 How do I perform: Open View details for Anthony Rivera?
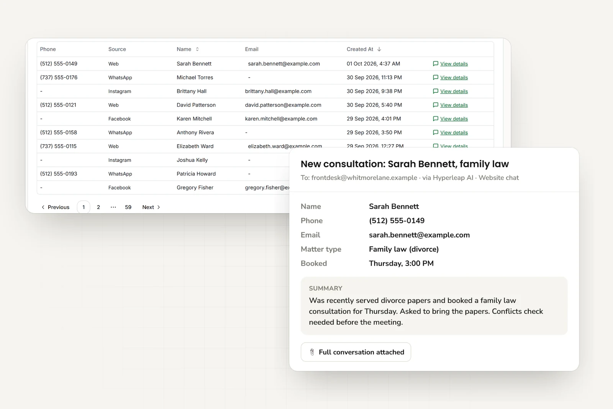[454, 133]
